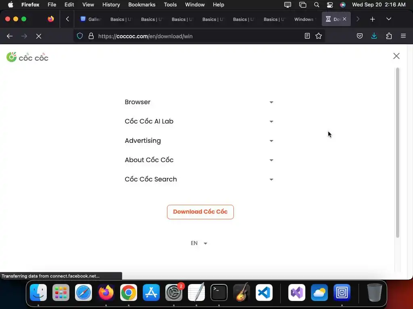This screenshot has height=309, width=413.
Task: Click the date and time in menu bar
Action: point(379,5)
